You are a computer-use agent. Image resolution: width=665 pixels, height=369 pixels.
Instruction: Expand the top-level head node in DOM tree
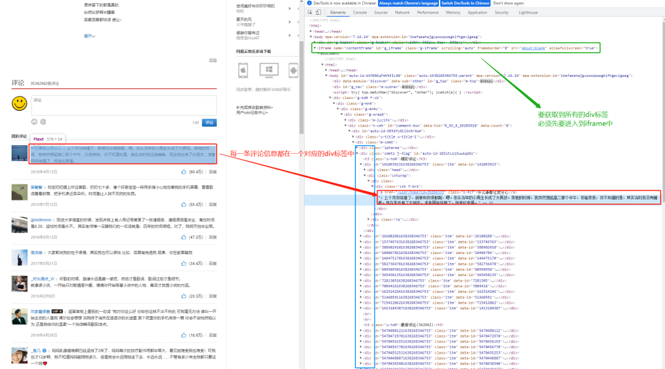[311, 31]
